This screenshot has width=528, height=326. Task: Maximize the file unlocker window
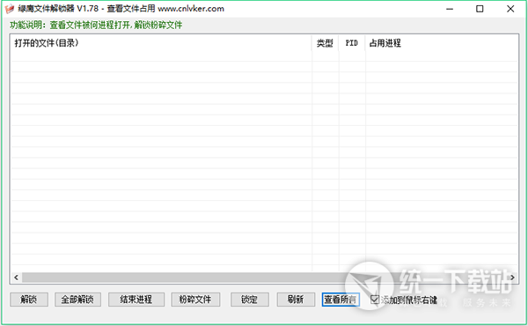point(480,9)
